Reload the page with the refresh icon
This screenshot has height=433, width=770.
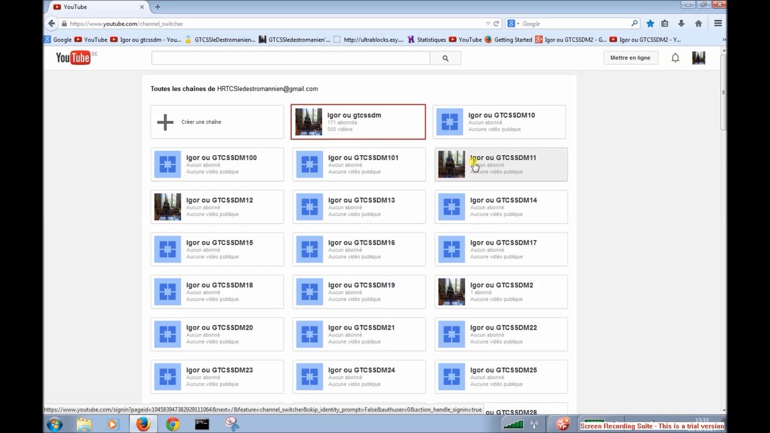click(496, 23)
